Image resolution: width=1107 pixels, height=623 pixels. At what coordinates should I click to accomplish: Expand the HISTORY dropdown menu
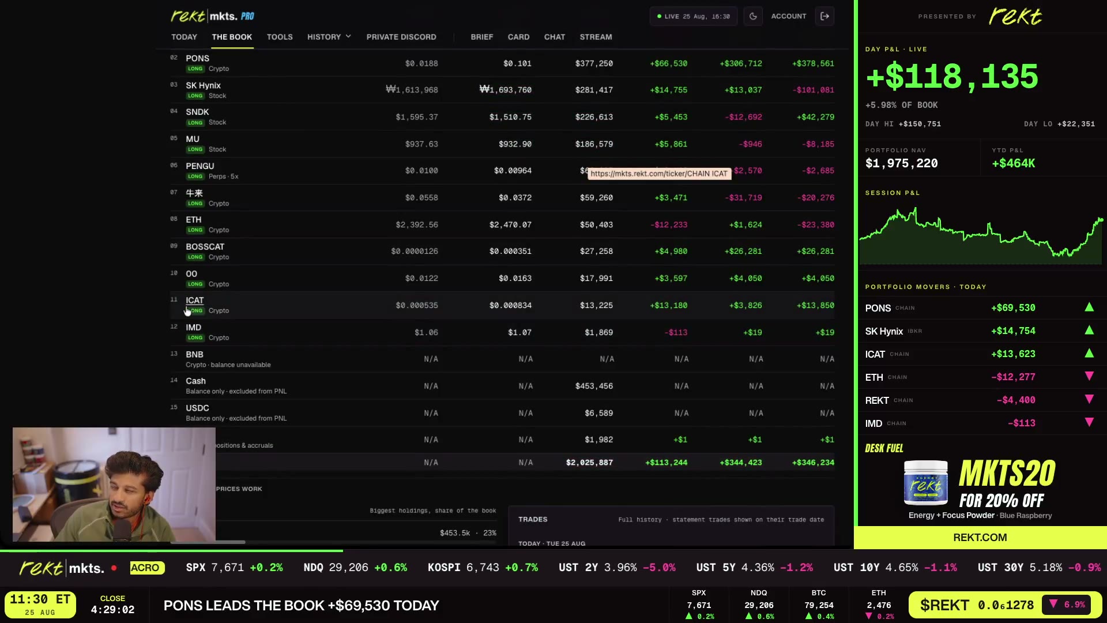[x=329, y=37]
